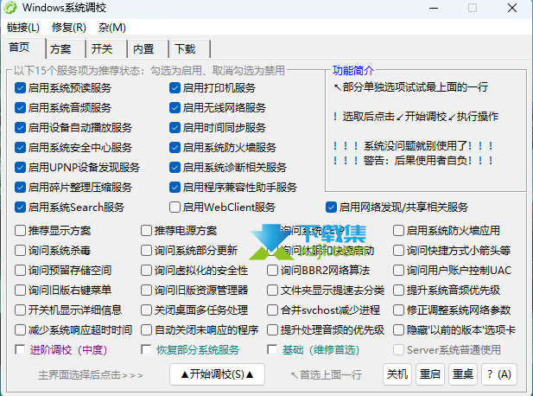Tick 开关机显示详细信息
Image resolution: width=533 pixels, height=396 pixels.
(x=20, y=310)
